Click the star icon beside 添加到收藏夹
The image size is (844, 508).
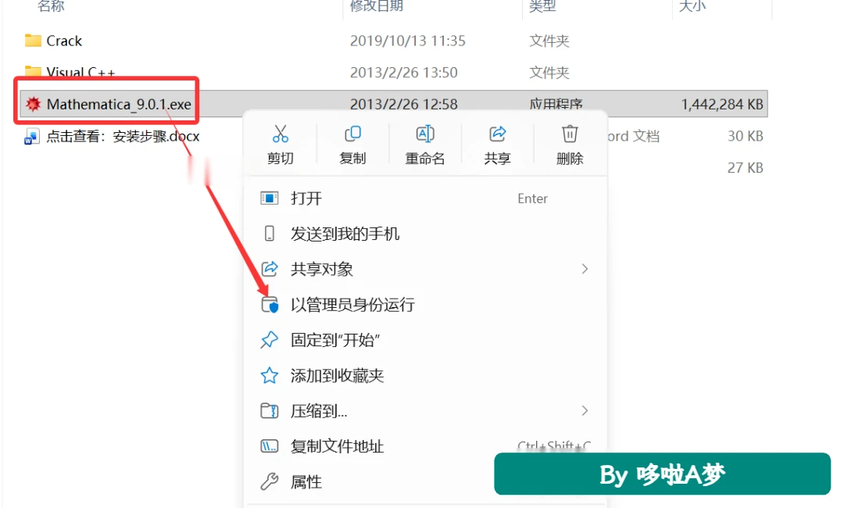tap(269, 375)
